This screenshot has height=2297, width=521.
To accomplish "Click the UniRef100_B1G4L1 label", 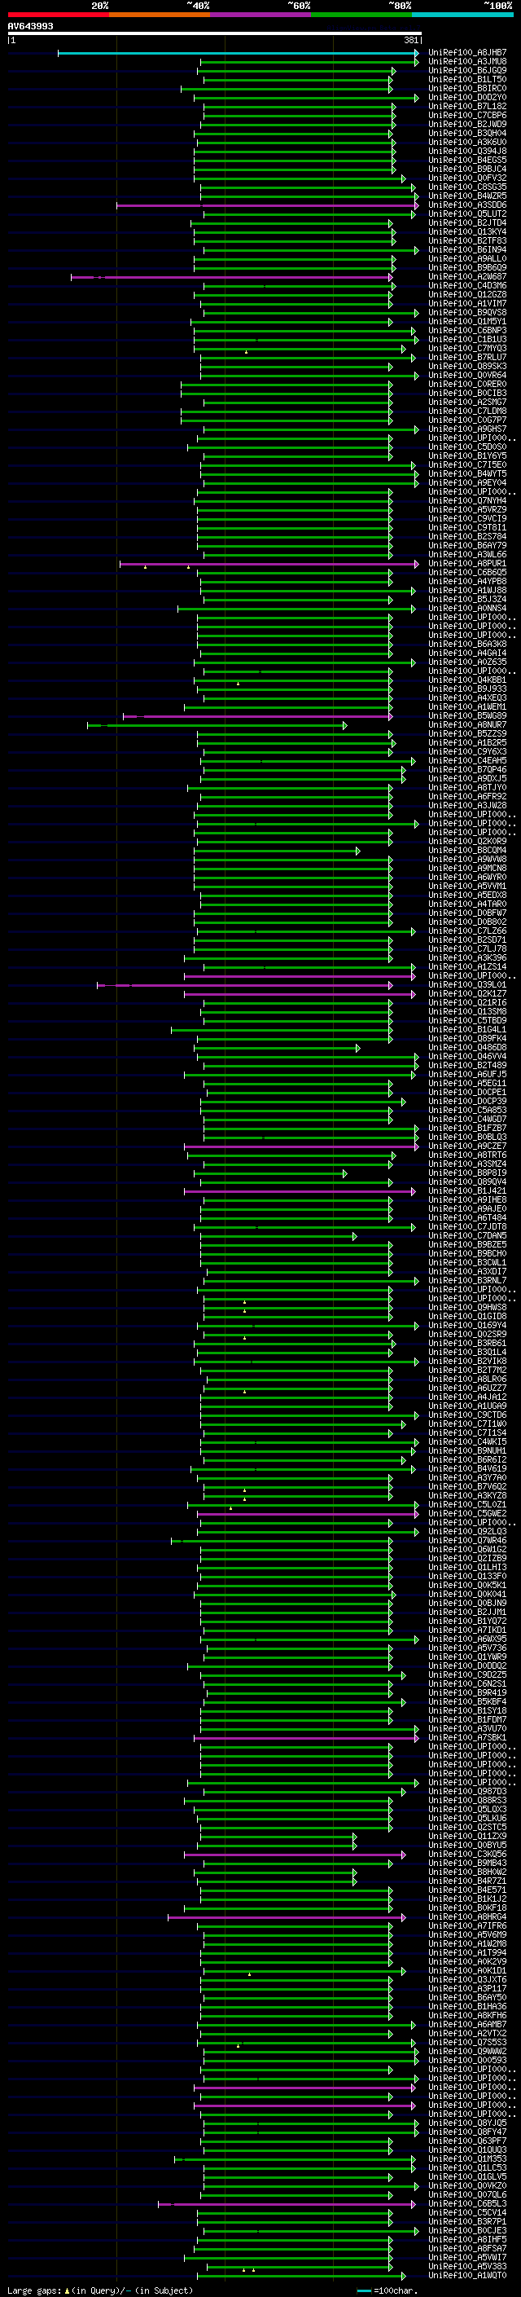I will [467, 1029].
